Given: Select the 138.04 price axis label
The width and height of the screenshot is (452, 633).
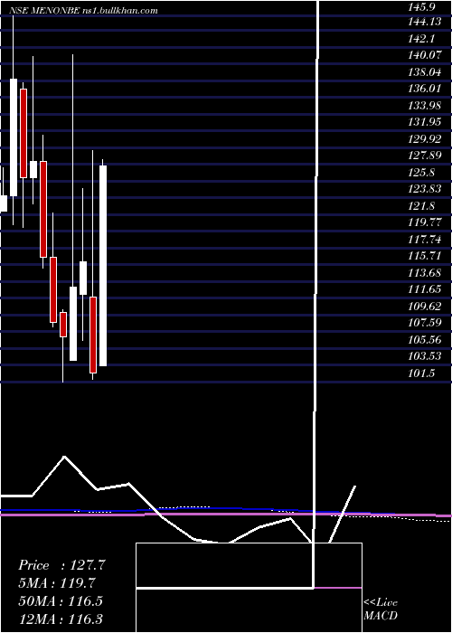Looking at the screenshot, I should pos(425,72).
